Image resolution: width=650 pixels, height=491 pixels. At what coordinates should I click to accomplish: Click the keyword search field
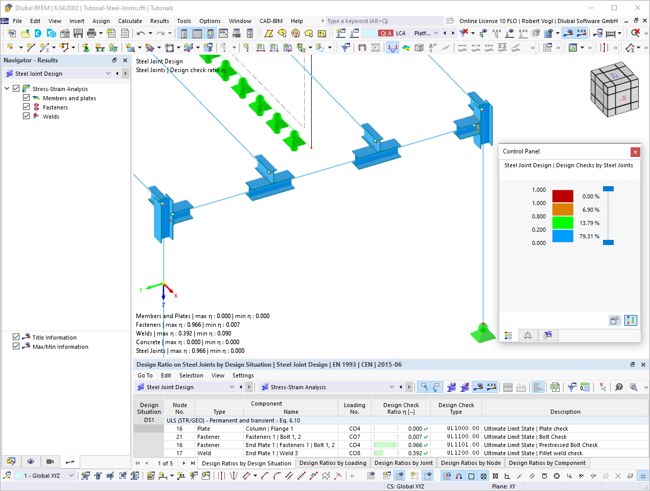(385, 21)
